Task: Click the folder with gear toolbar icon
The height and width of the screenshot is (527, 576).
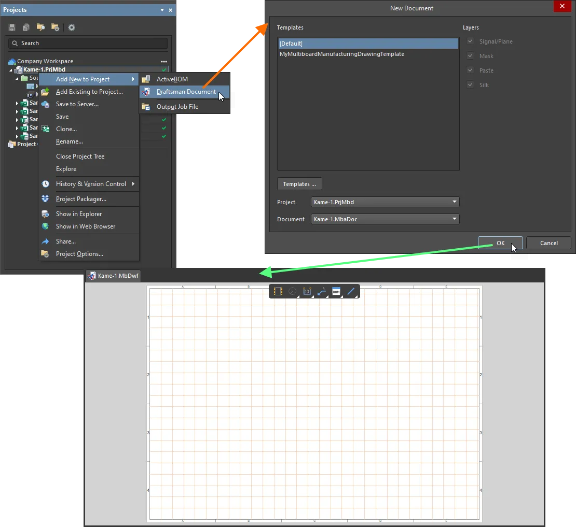Action: [x=55, y=27]
